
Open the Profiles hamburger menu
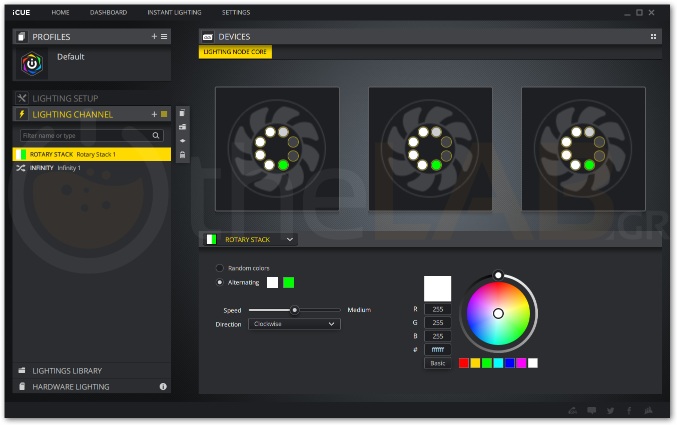[164, 36]
